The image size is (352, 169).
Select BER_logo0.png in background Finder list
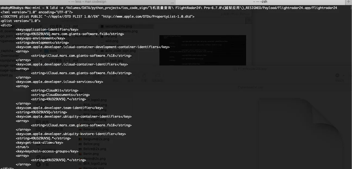(95, 164)
